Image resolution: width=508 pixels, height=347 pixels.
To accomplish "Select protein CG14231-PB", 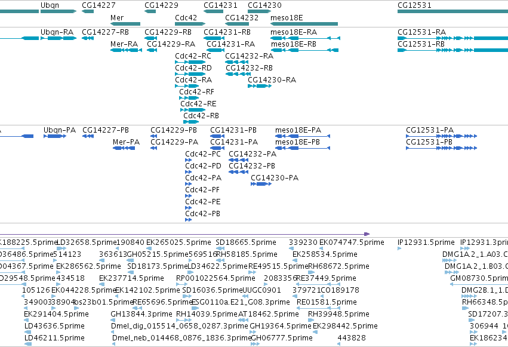I will (217, 136).
